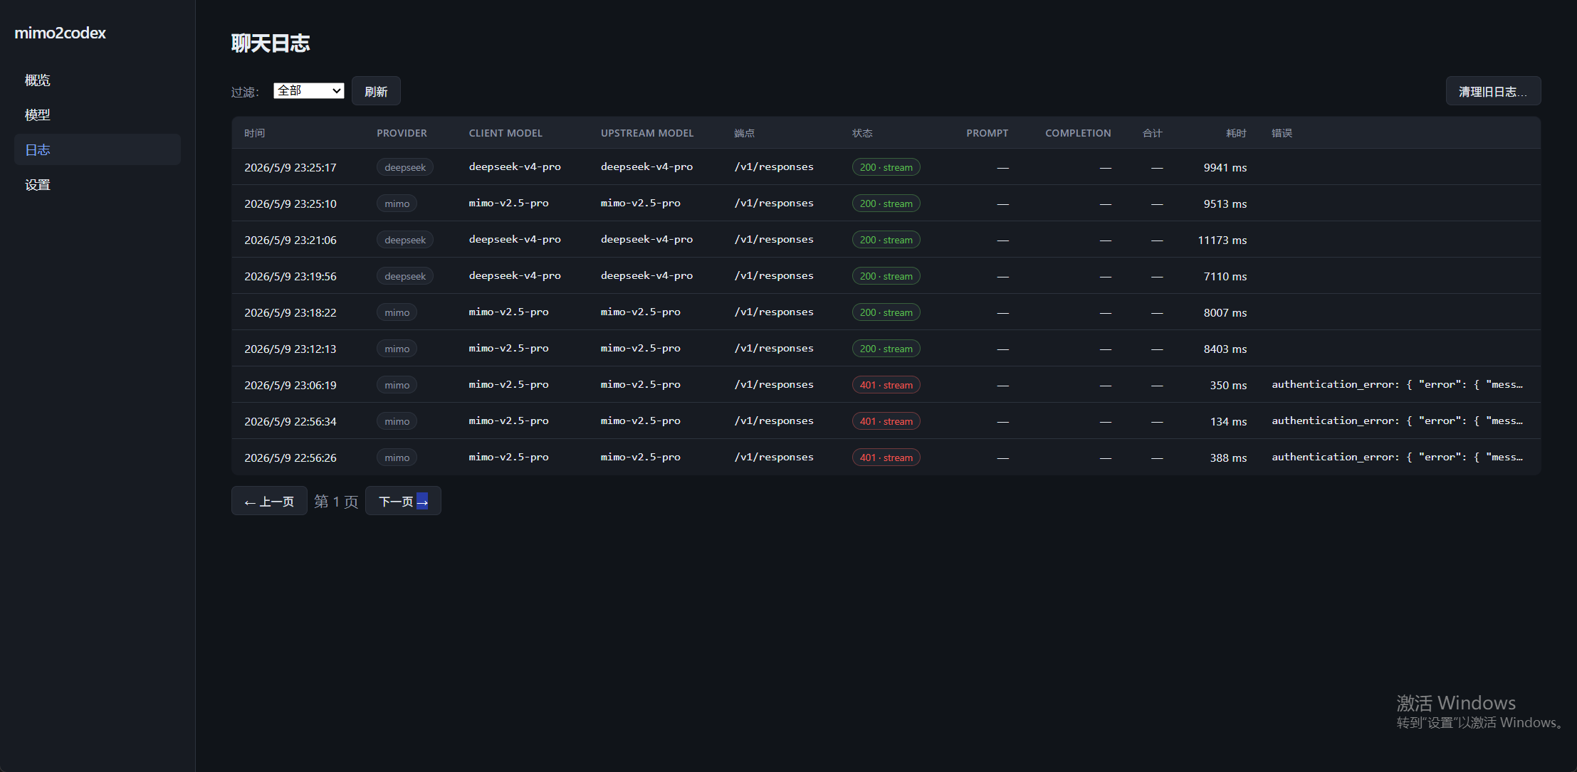1577x772 pixels.
Task: Click the 聊天日志 page heading
Action: click(271, 43)
